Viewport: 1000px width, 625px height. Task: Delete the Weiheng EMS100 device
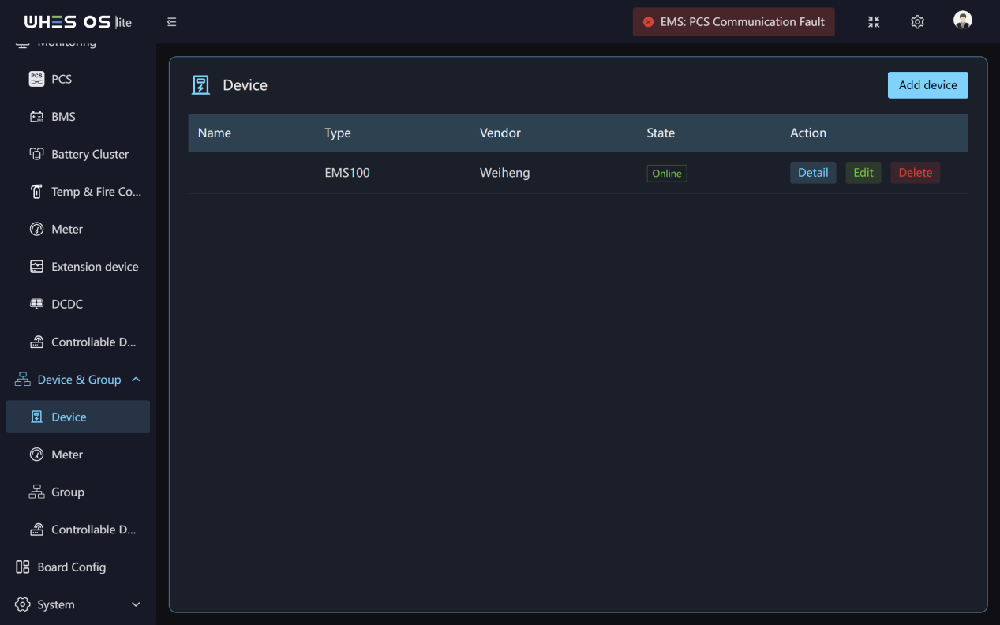[916, 173]
